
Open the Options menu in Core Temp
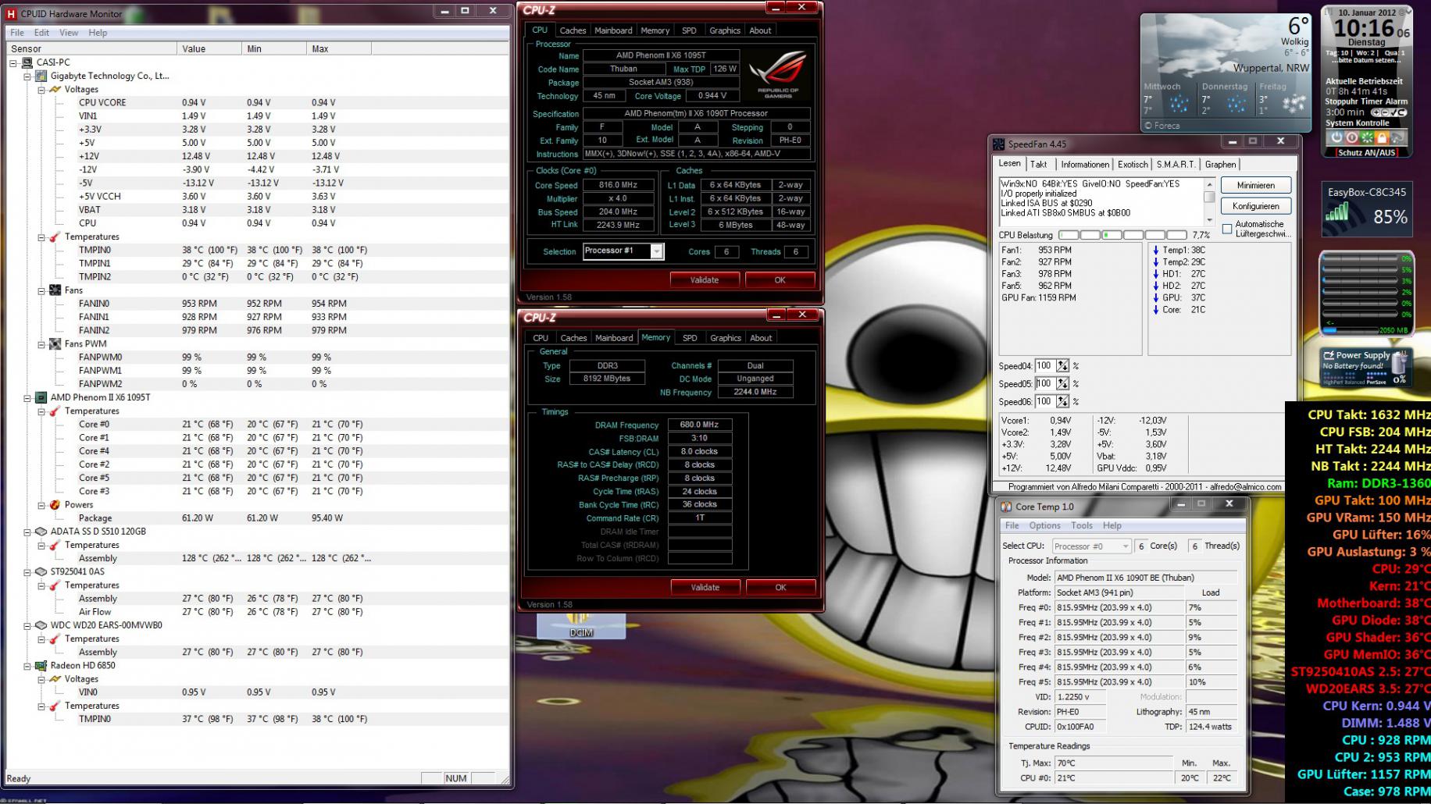pos(1044,525)
